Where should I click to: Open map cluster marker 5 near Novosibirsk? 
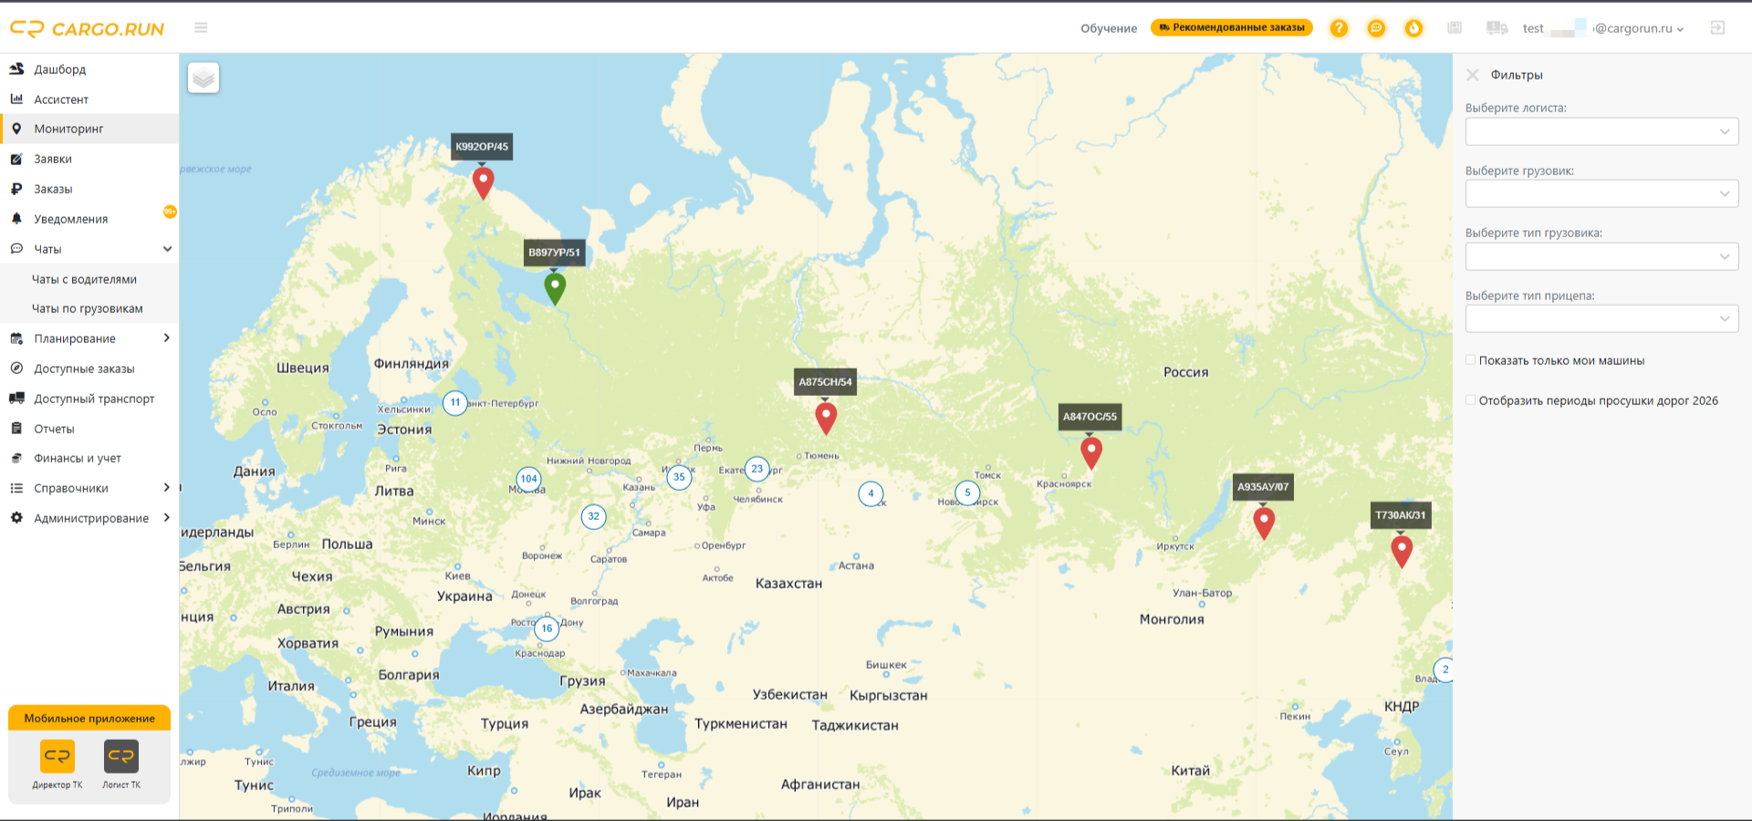coord(967,493)
